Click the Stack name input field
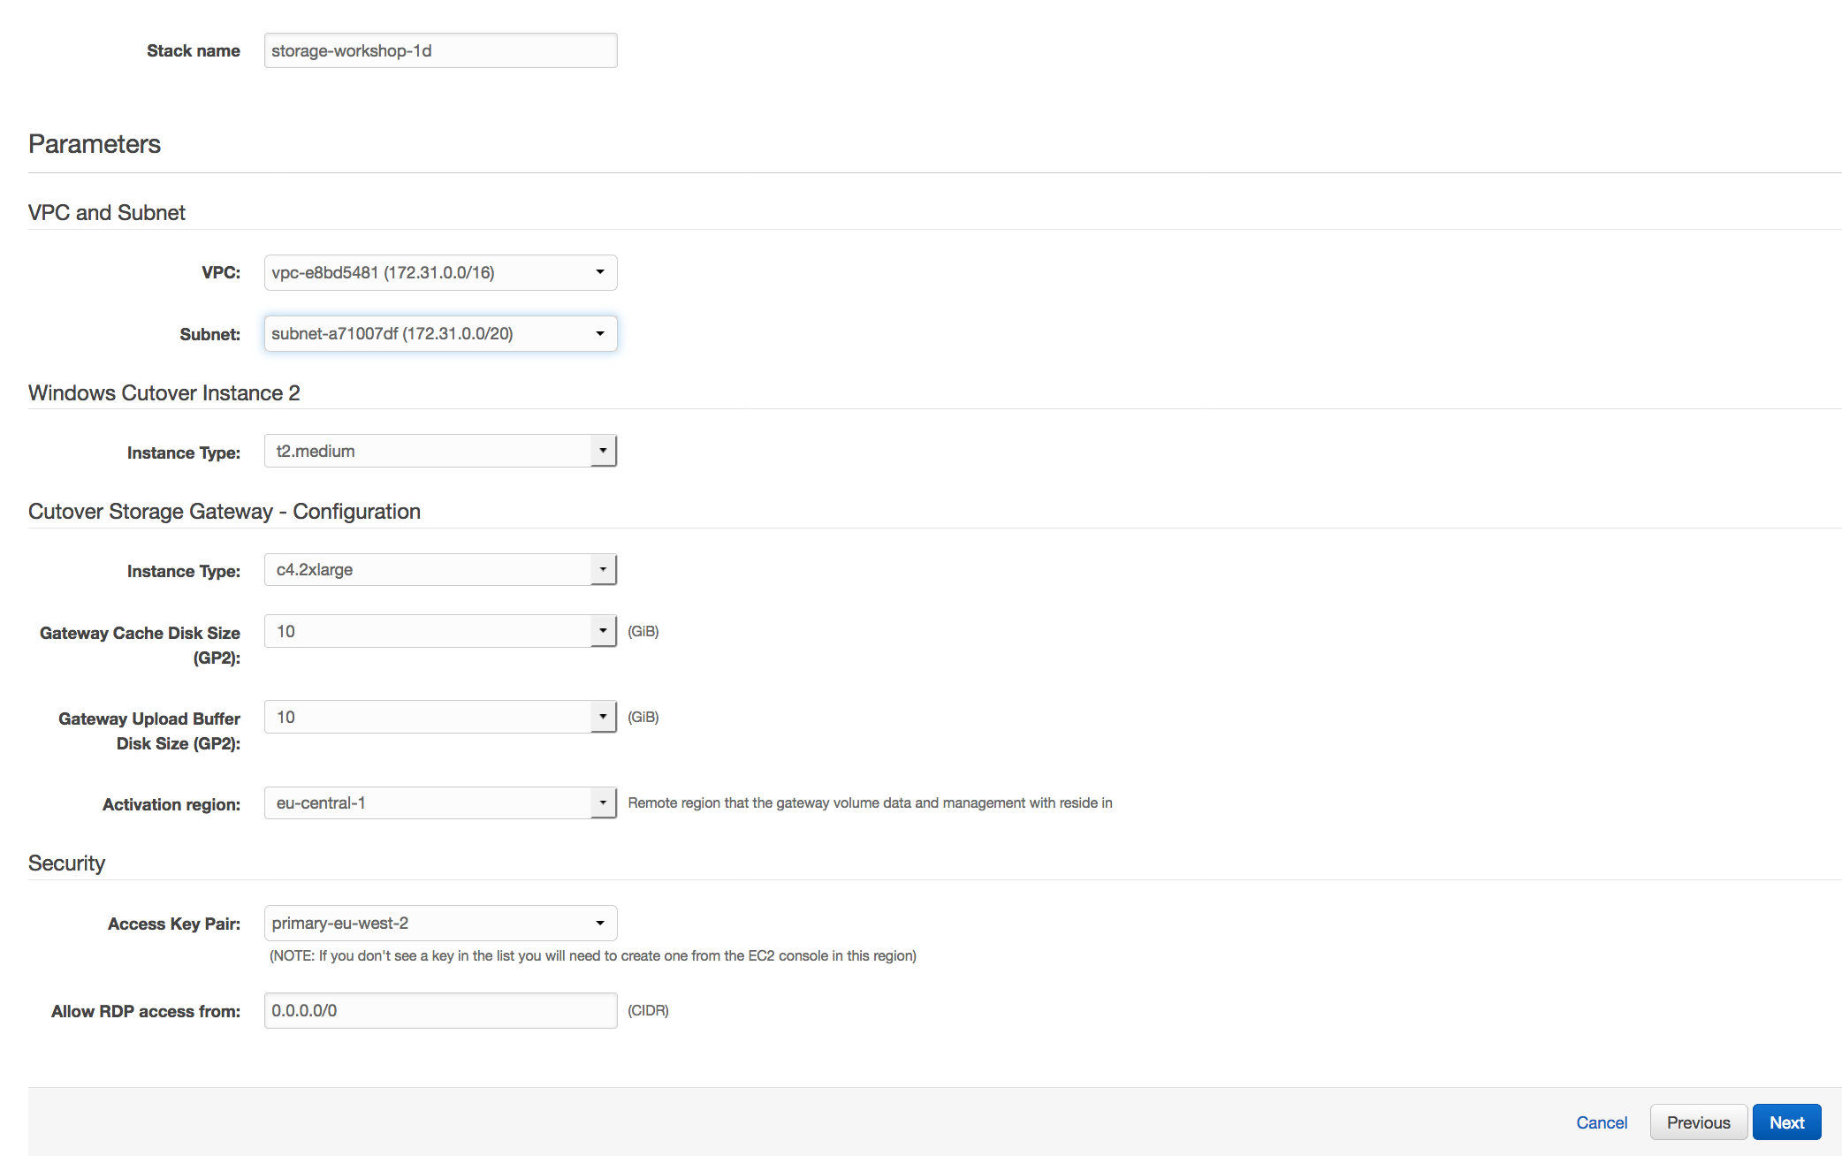 (x=440, y=50)
